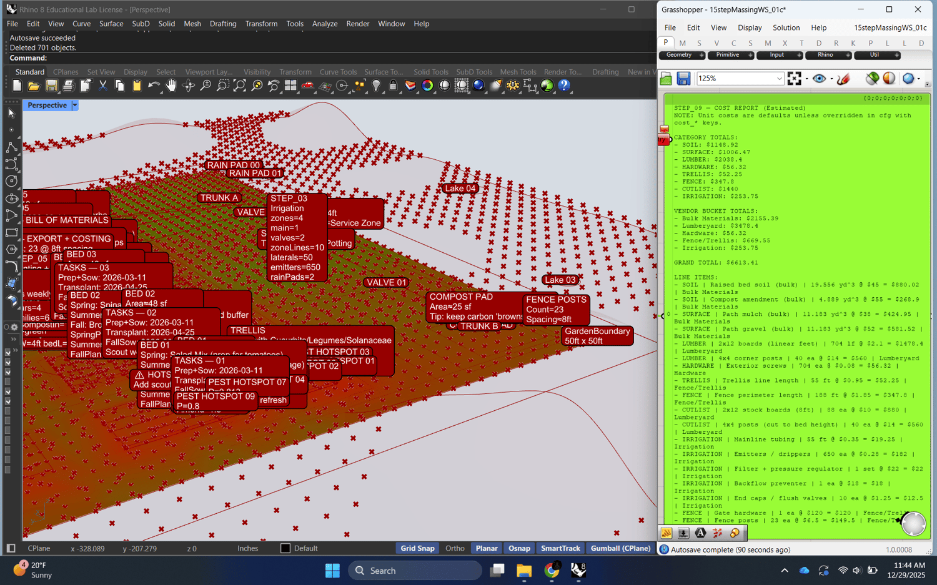Open the Rhino Help question mark icon
Viewport: 937px width, 585px height.
coord(564,86)
